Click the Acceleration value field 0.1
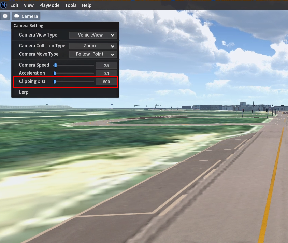Screen dimensions: 288x243 click(106, 73)
